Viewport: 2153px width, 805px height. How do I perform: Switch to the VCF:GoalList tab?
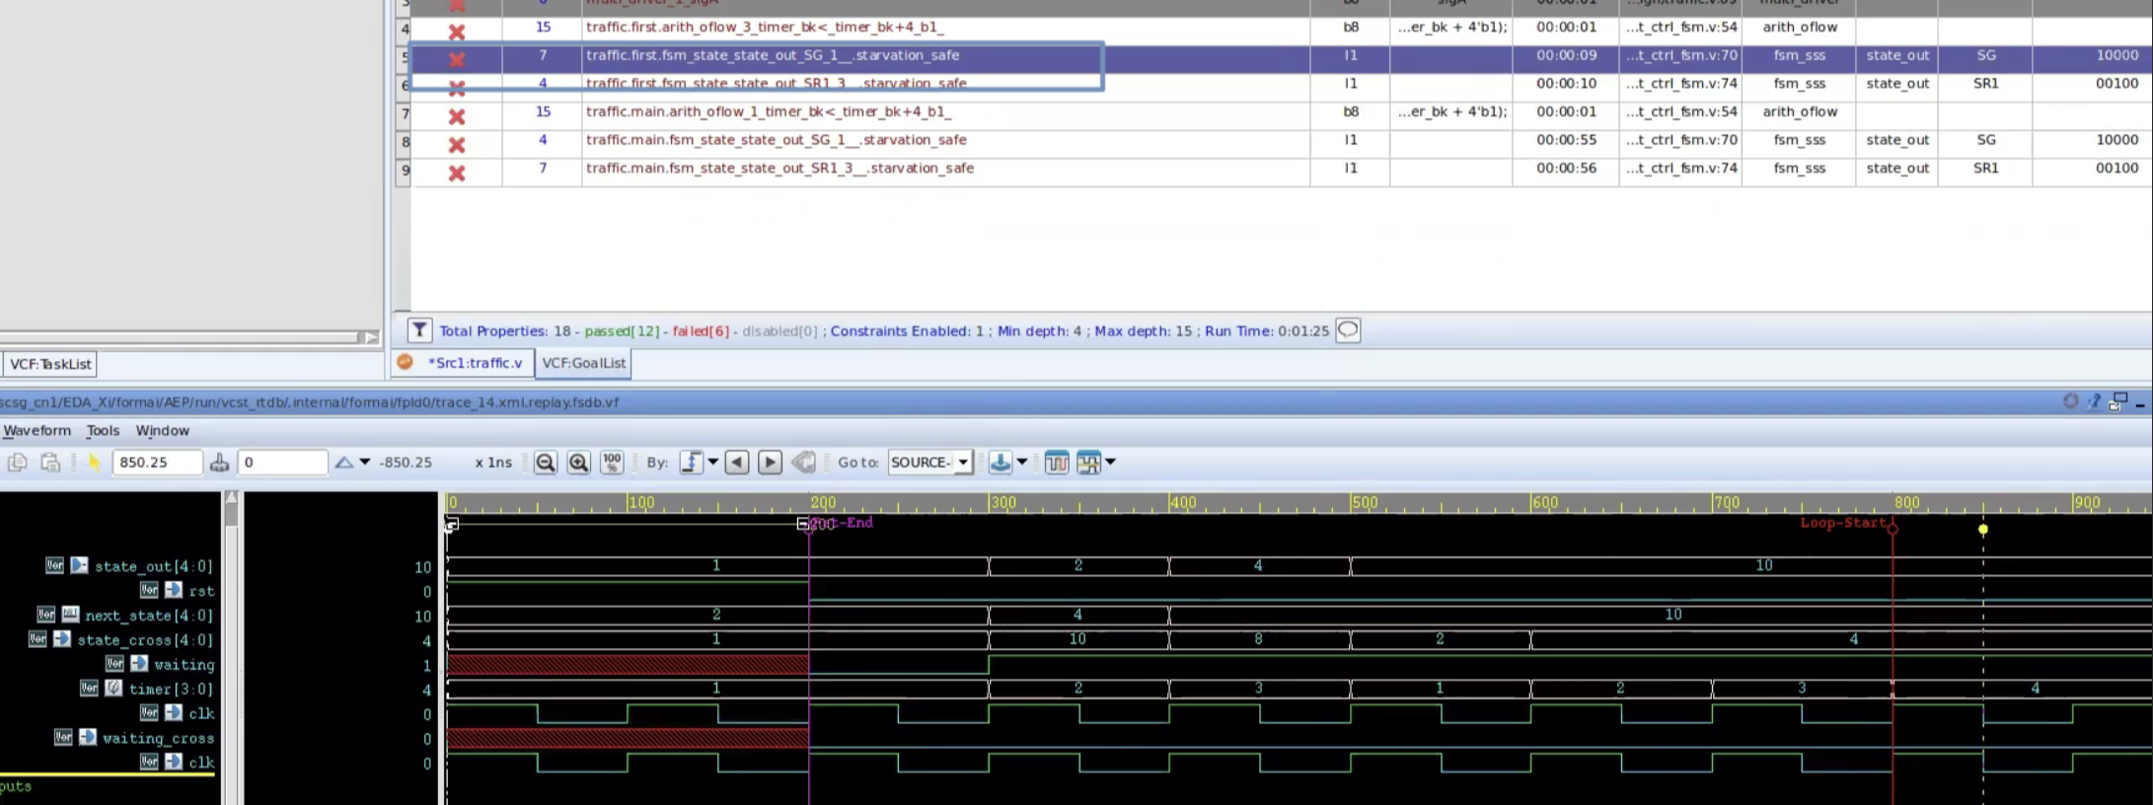[x=583, y=363]
